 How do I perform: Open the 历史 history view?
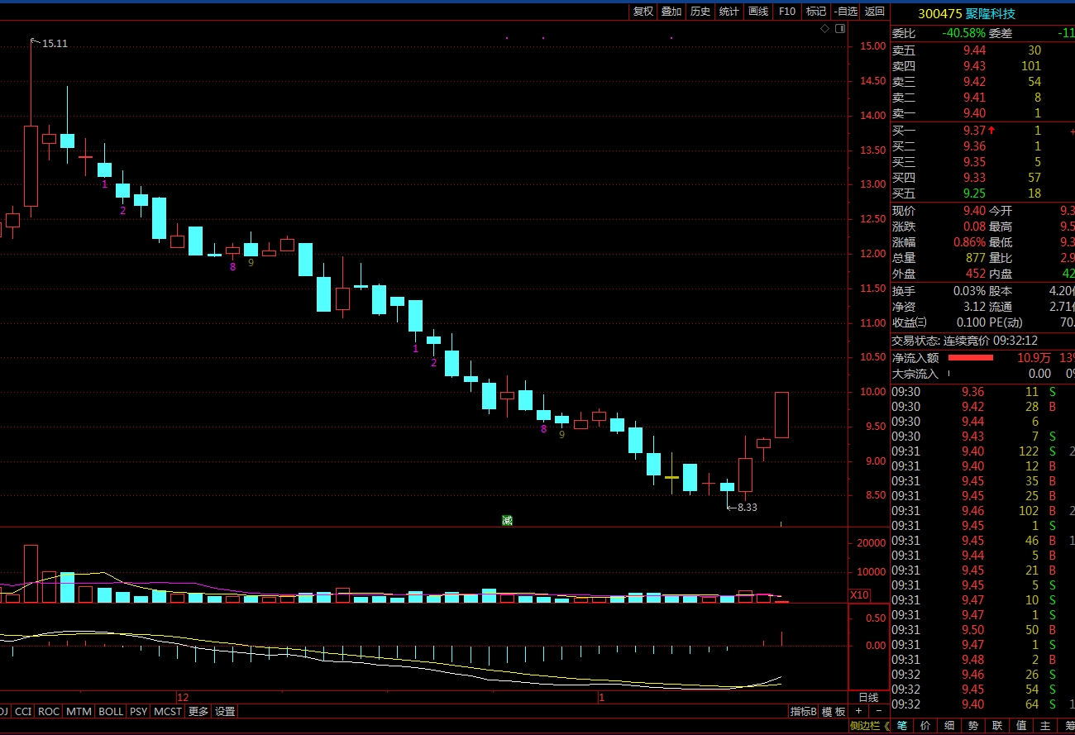click(x=700, y=12)
